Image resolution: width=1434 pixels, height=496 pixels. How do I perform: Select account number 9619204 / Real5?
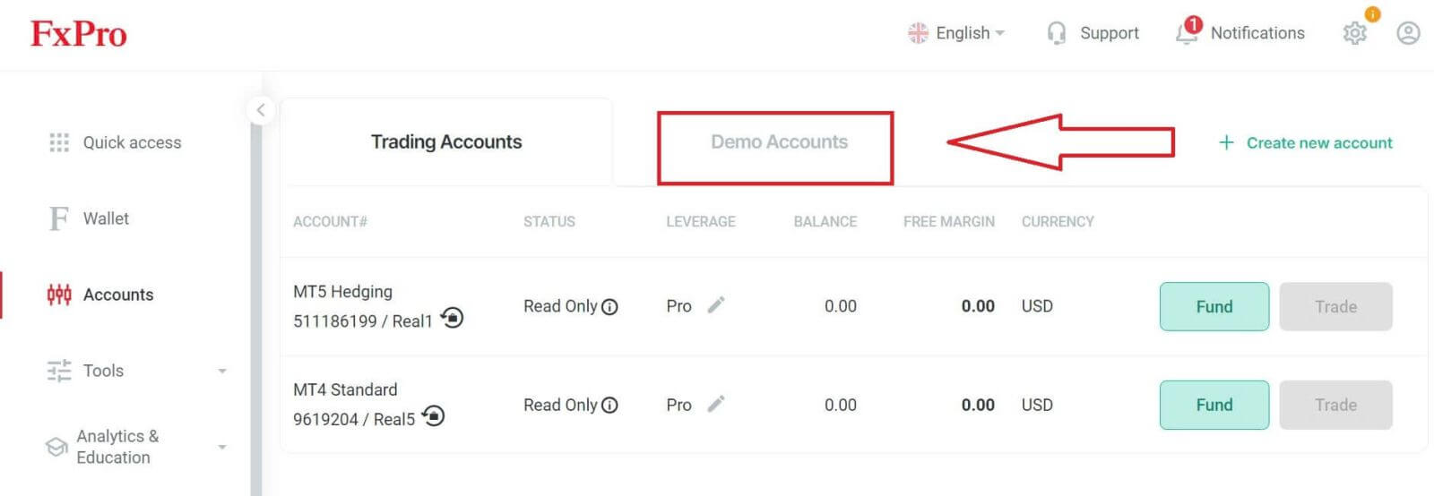click(354, 419)
